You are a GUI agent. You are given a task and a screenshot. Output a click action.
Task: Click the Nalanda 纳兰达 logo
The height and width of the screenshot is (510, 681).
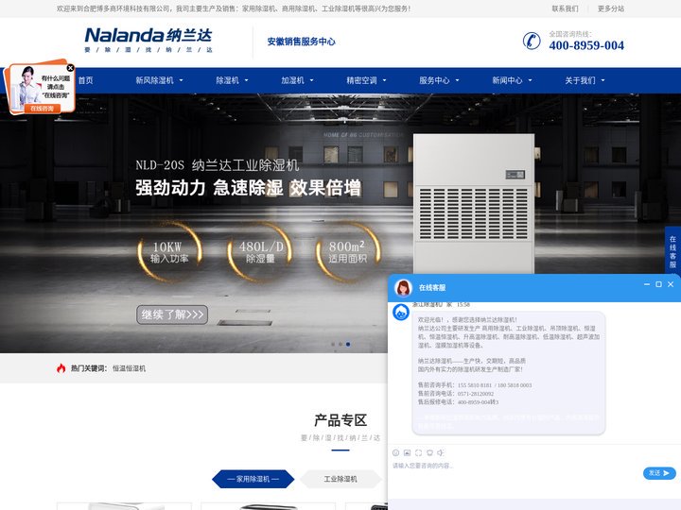pos(148,40)
